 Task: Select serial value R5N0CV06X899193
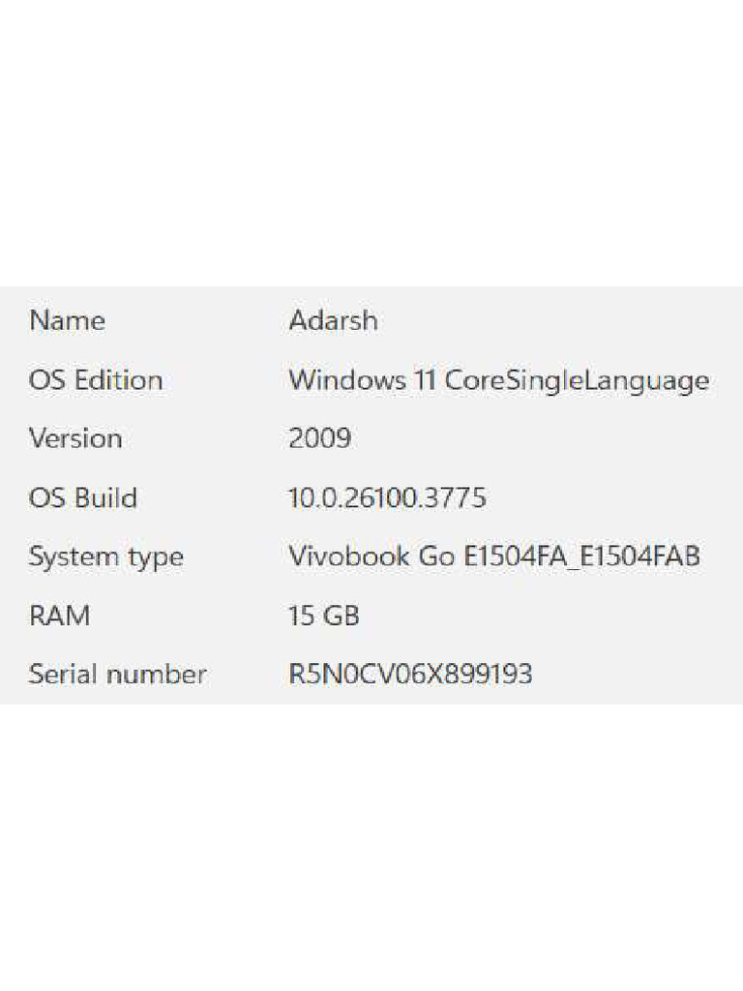410,674
